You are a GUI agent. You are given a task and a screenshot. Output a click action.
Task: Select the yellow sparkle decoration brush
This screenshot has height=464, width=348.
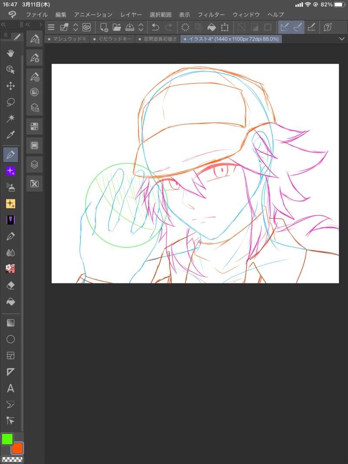click(x=10, y=204)
